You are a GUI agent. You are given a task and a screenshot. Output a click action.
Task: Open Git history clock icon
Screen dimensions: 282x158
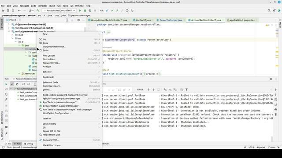127,11
